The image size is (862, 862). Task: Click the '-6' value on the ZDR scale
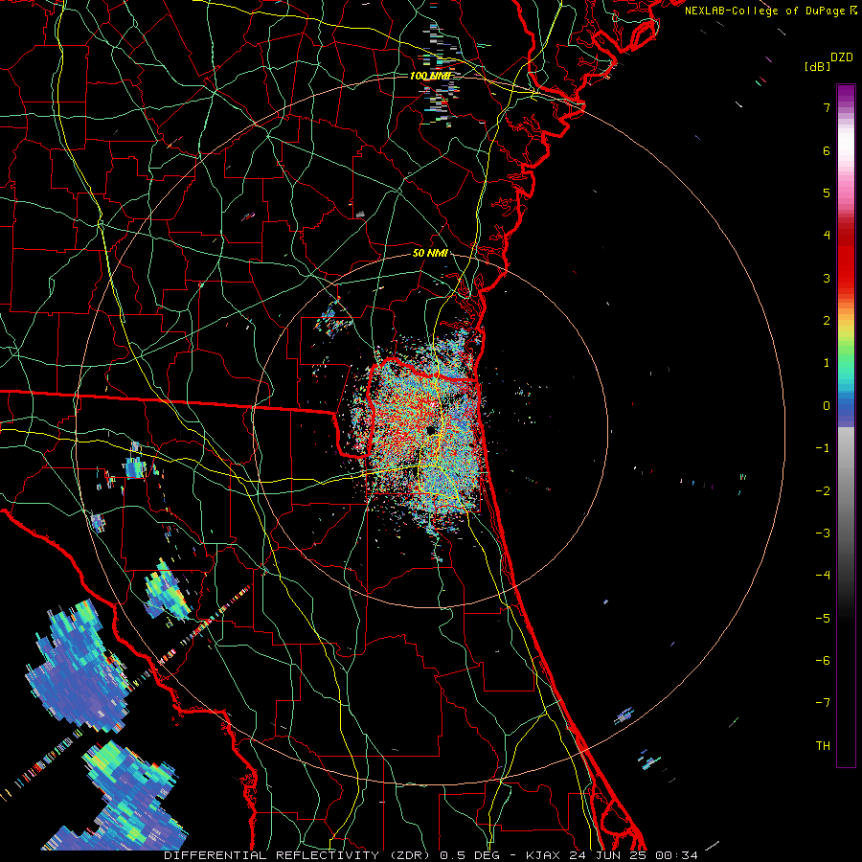823,660
